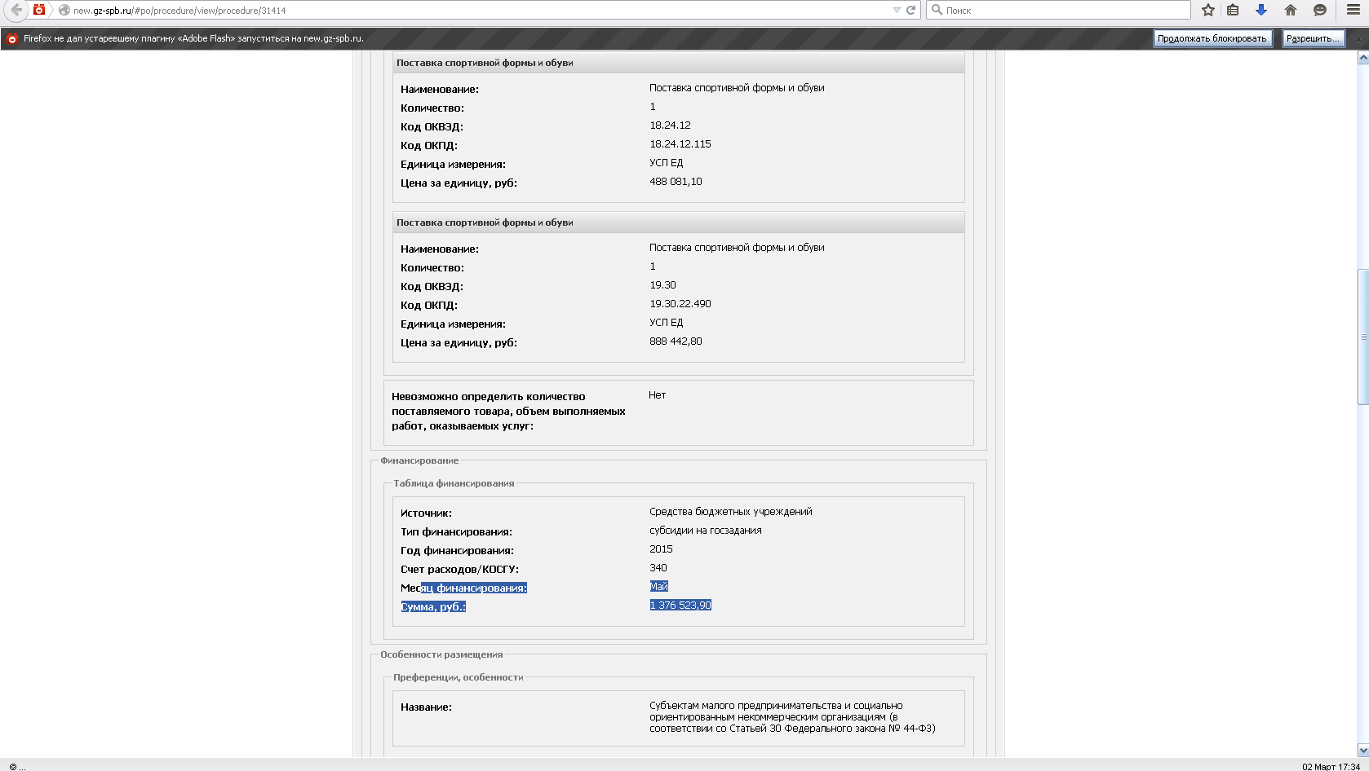Open the chat smiley icon
The height and width of the screenshot is (771, 1369).
tap(1319, 10)
